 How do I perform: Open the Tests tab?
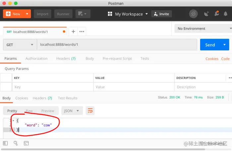145,58
